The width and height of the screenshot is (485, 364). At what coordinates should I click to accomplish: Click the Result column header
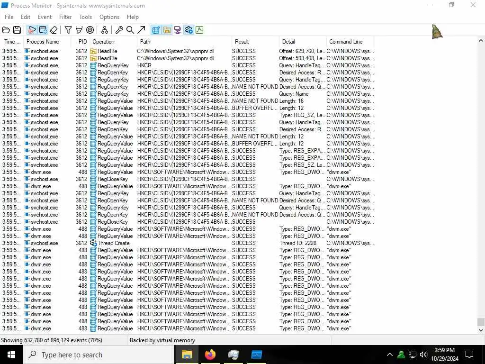click(255, 42)
